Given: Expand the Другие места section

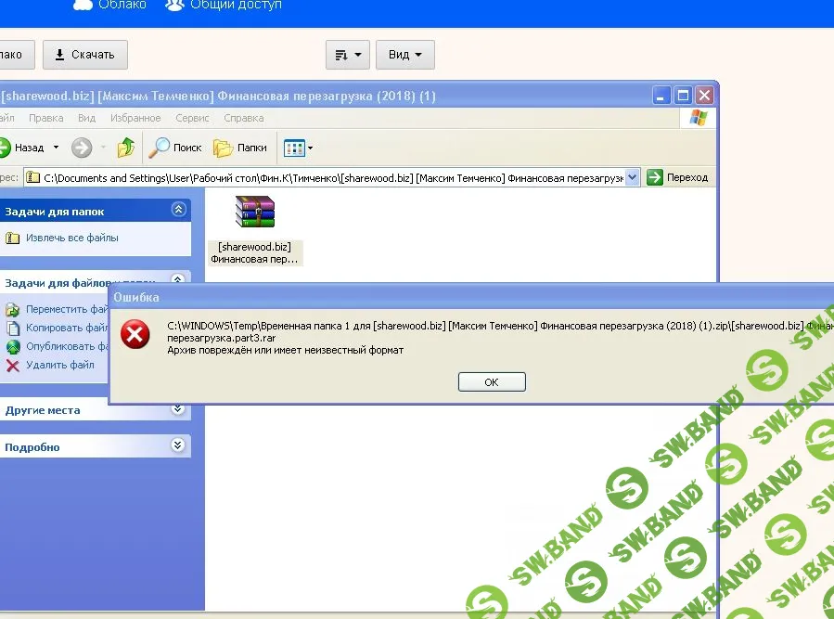Looking at the screenshot, I should (x=178, y=409).
